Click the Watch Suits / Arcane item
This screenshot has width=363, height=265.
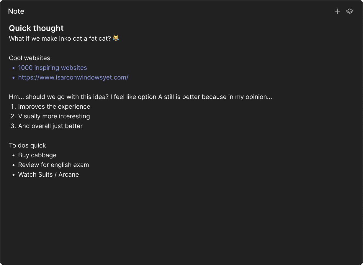coord(48,175)
